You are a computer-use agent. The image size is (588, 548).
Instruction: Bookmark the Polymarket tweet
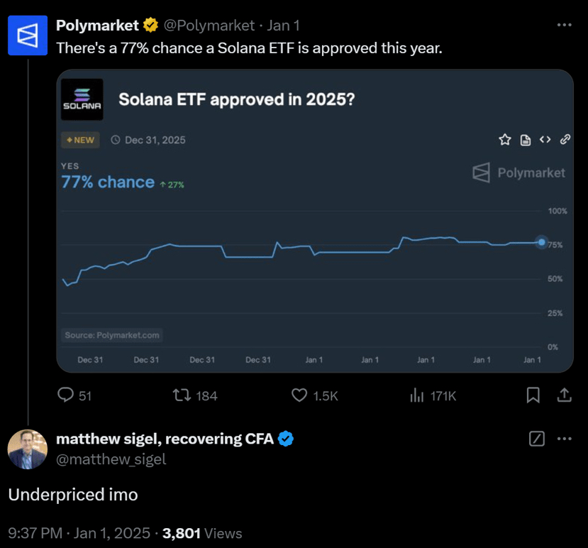point(533,395)
